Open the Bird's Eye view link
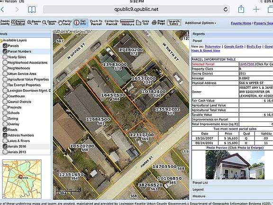Viewport: 273px width, 205px height. [x=254, y=47]
